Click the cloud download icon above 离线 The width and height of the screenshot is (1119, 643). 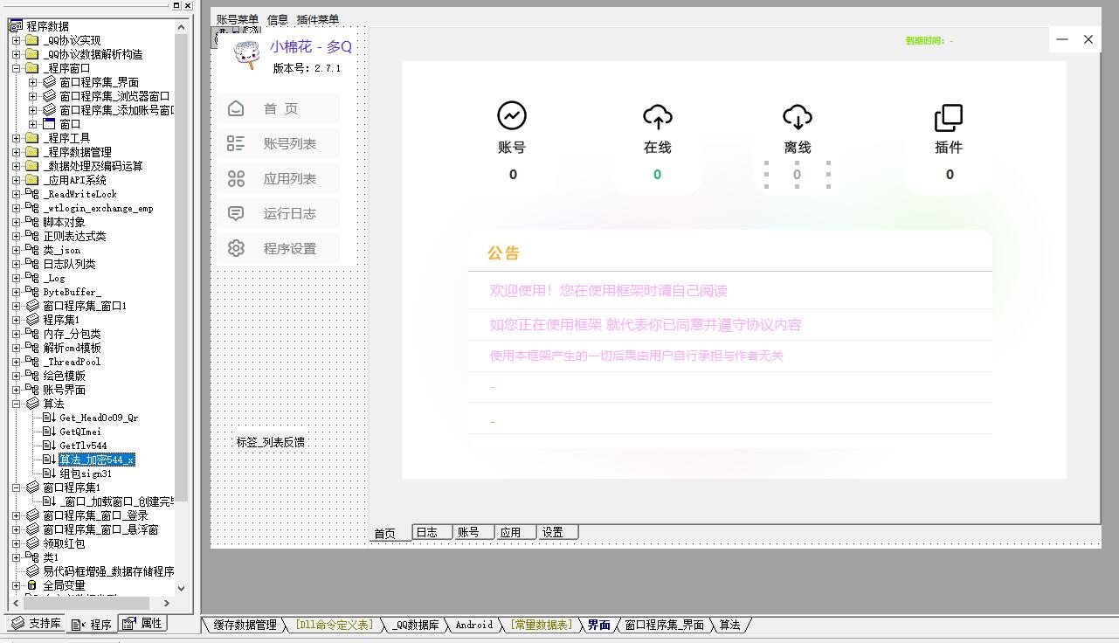coord(797,116)
